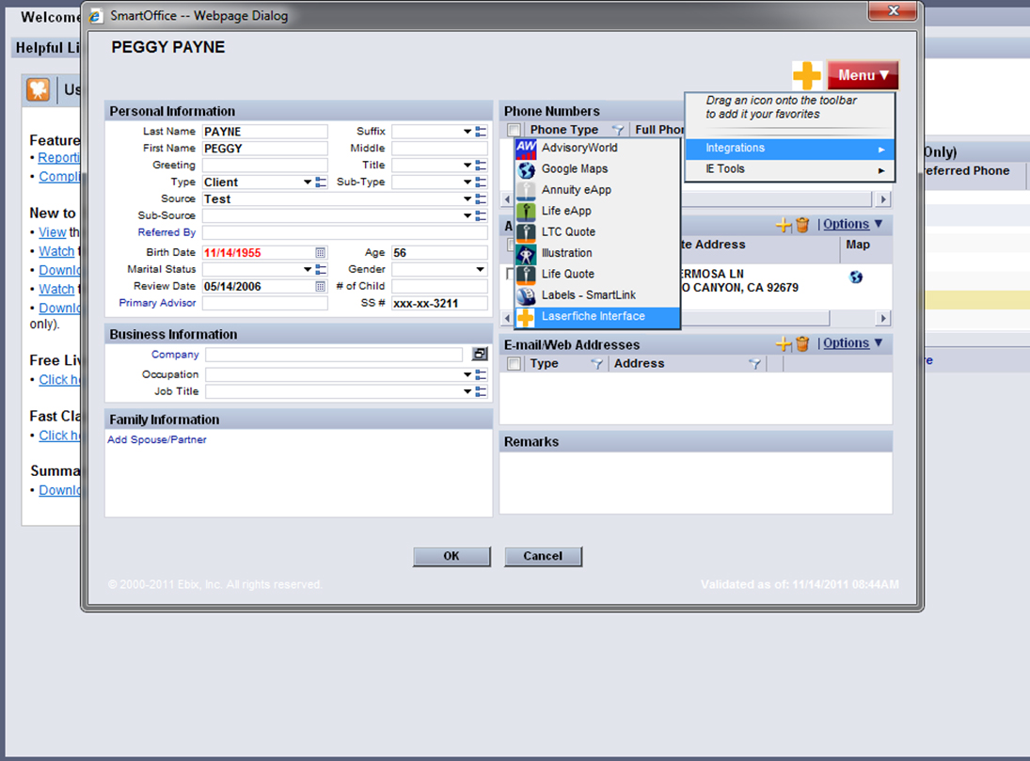Click the Cancel button
Screen dimensions: 1030x761
click(543, 557)
